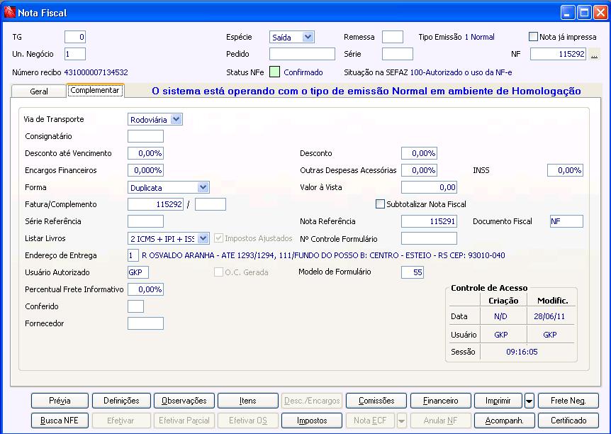Screen dimensions: 611x434
Task: Open the Comissões button
Action: [376, 401]
